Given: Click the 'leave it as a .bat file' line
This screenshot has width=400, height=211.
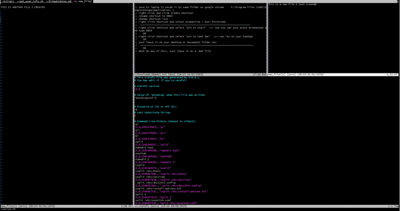Looking at the screenshot, I should tap(173, 51).
